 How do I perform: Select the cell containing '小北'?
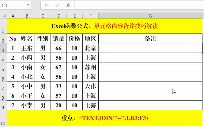(27, 77)
